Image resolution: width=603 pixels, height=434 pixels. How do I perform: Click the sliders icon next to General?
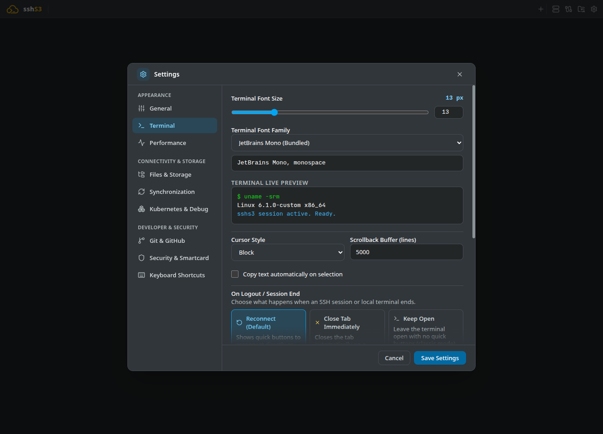click(141, 108)
